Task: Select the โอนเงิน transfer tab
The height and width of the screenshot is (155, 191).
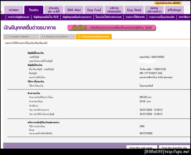Action: [34, 10]
